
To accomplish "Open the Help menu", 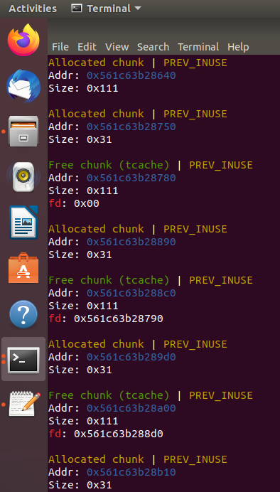I will [x=238, y=47].
